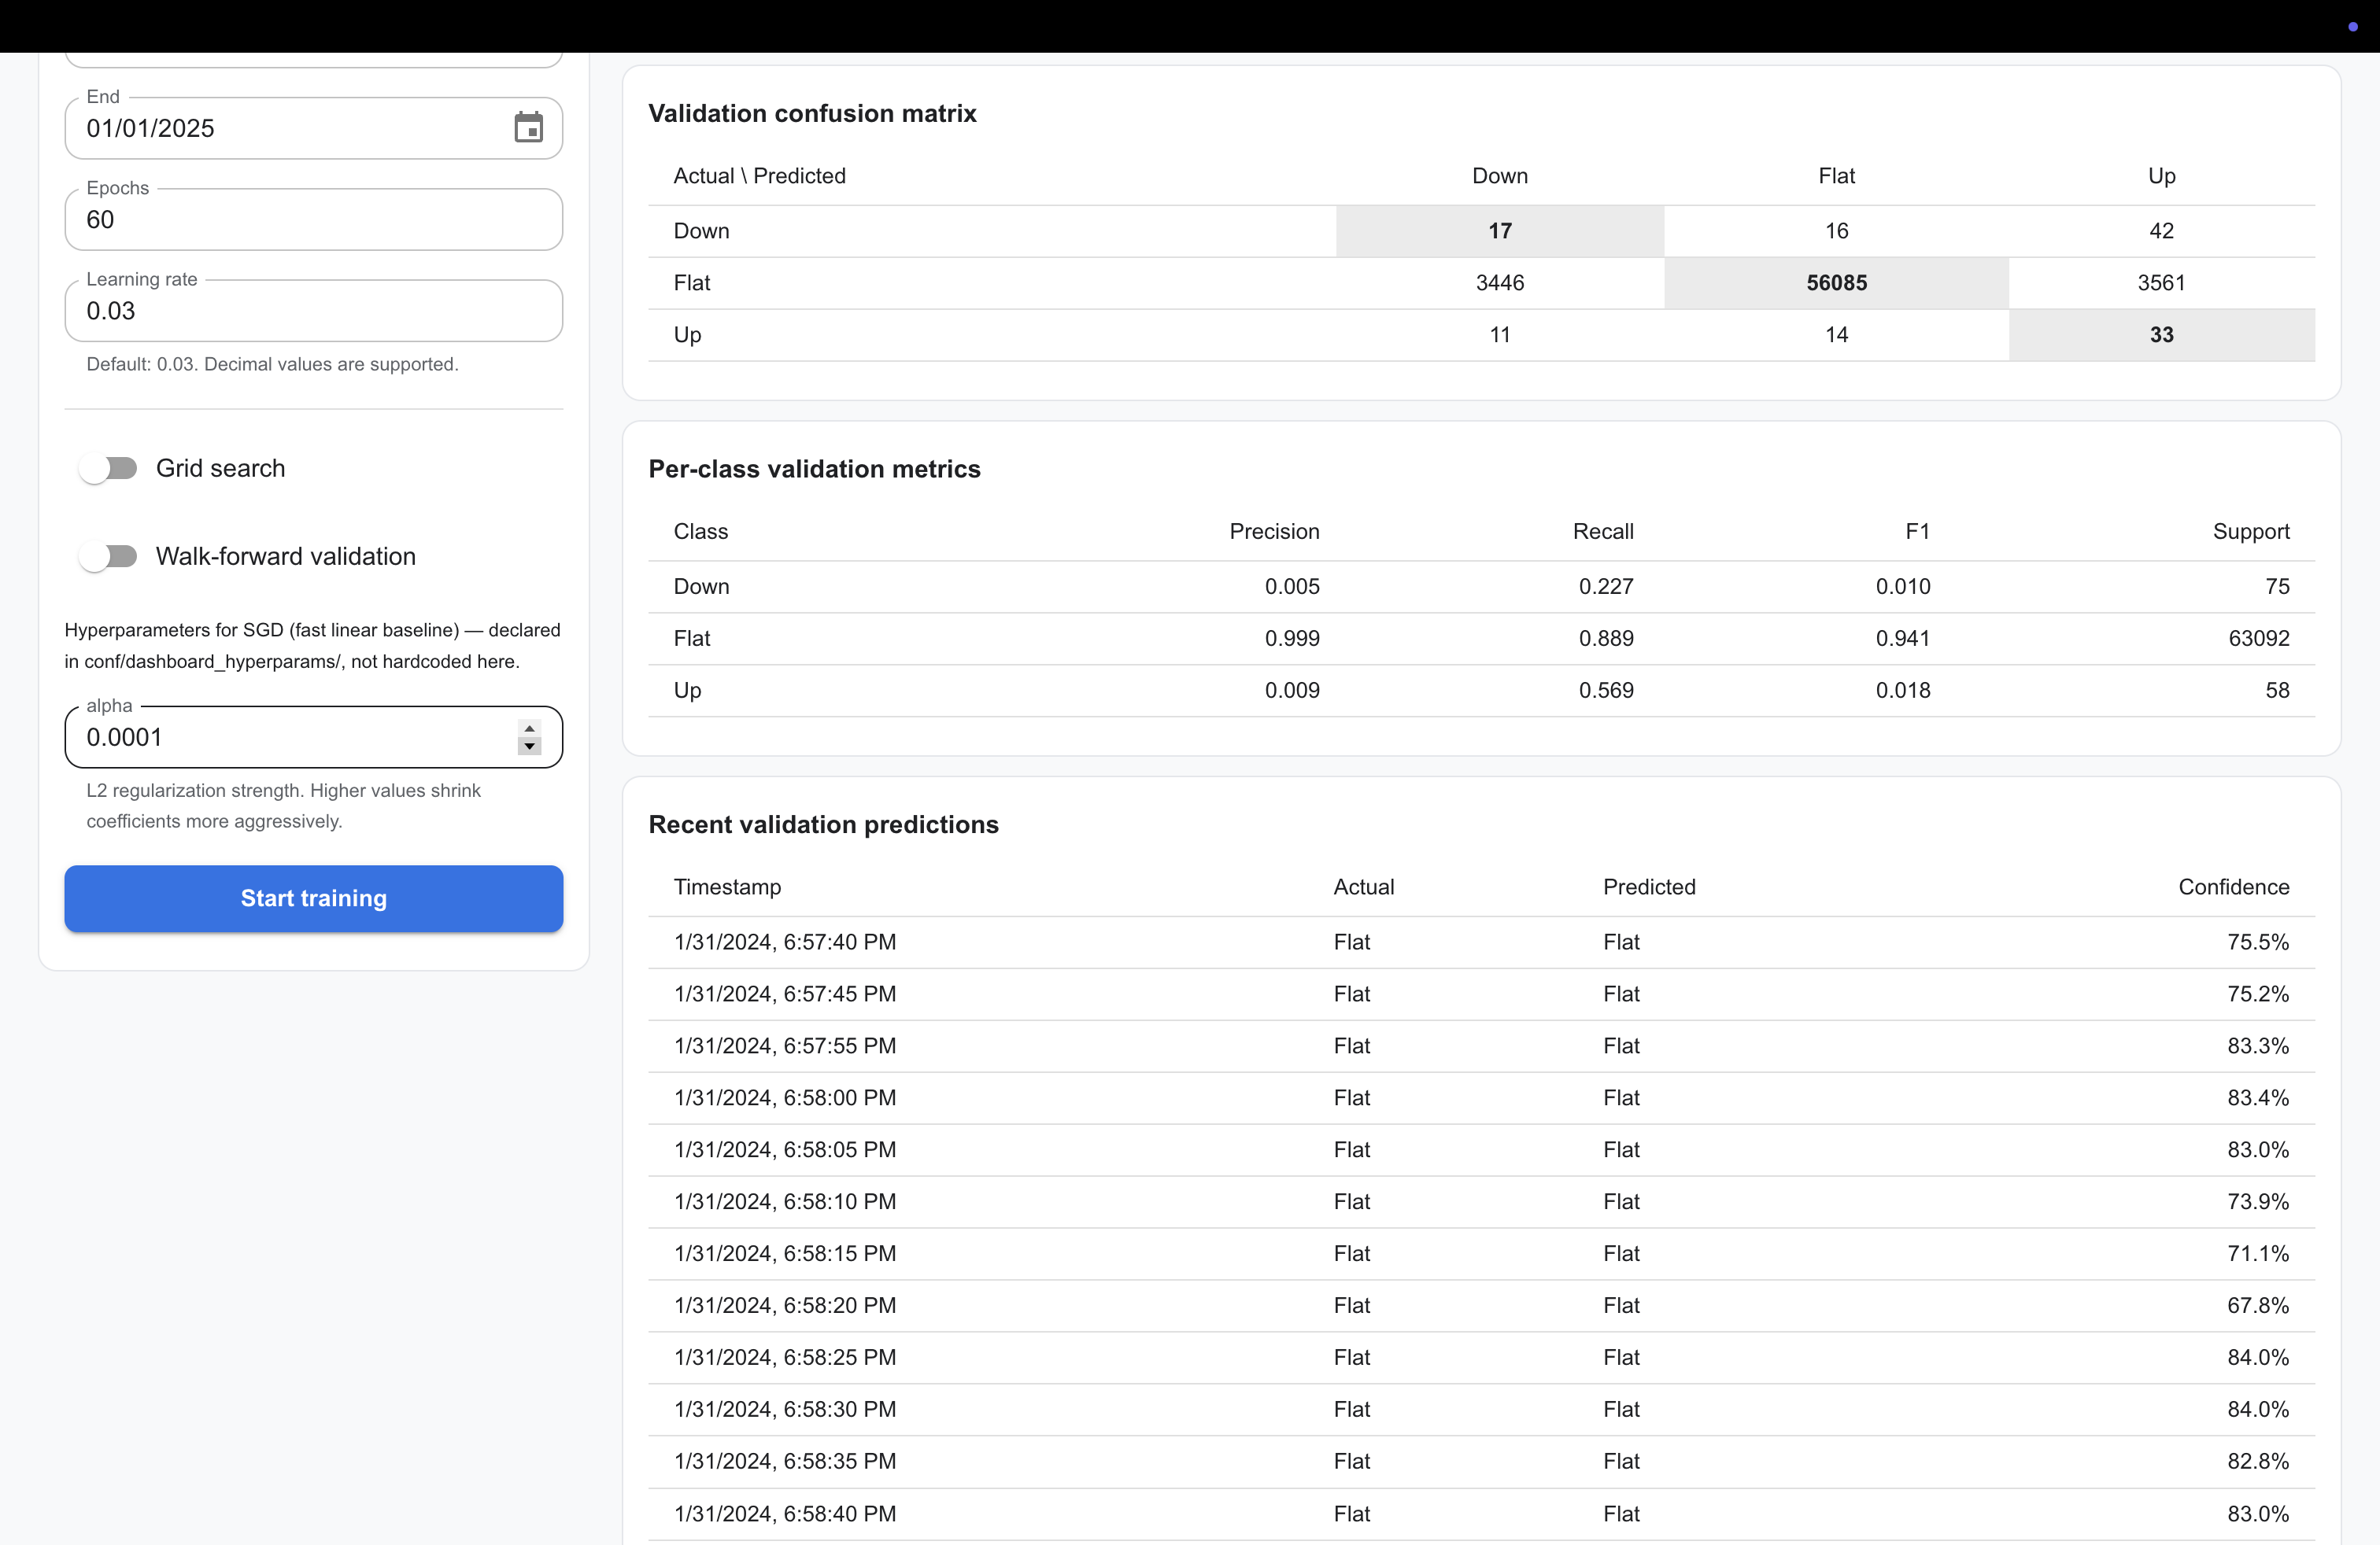The height and width of the screenshot is (1545, 2380).
Task: Click the 6:57:55 PM timestamp
Action: coord(785,1046)
